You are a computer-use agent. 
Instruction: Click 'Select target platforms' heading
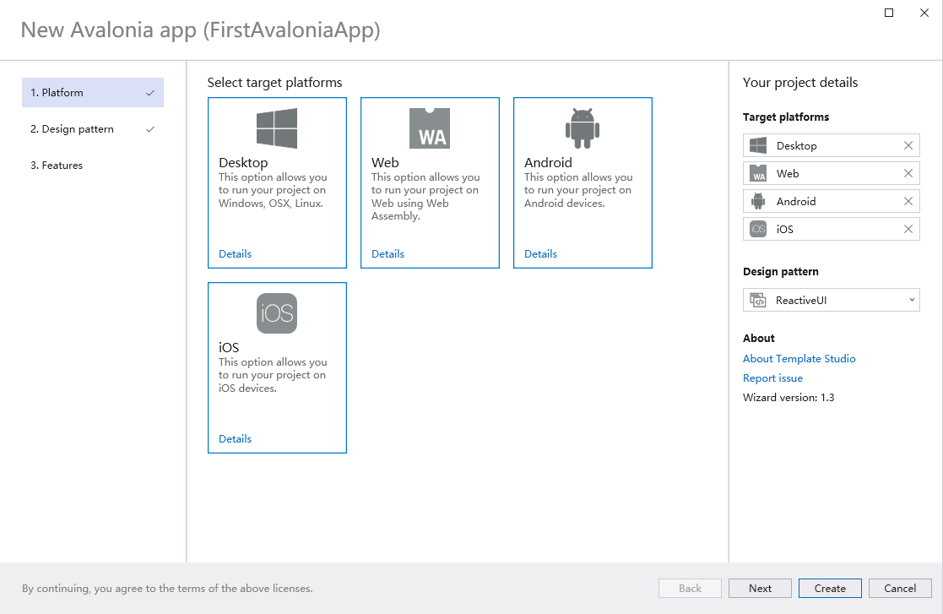click(275, 83)
